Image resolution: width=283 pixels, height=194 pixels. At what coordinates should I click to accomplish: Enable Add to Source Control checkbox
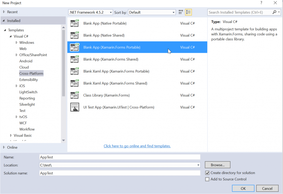207,179
